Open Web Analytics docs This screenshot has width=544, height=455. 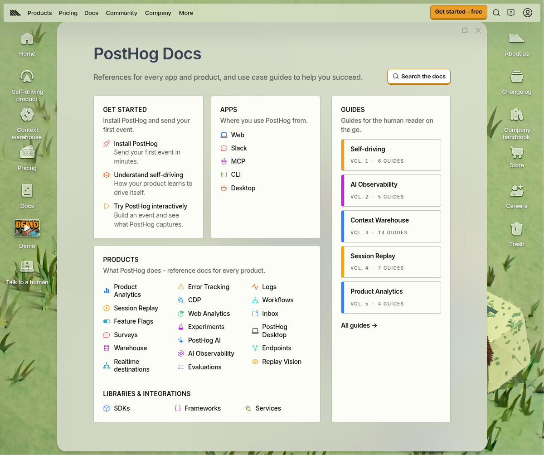(x=204, y=314)
